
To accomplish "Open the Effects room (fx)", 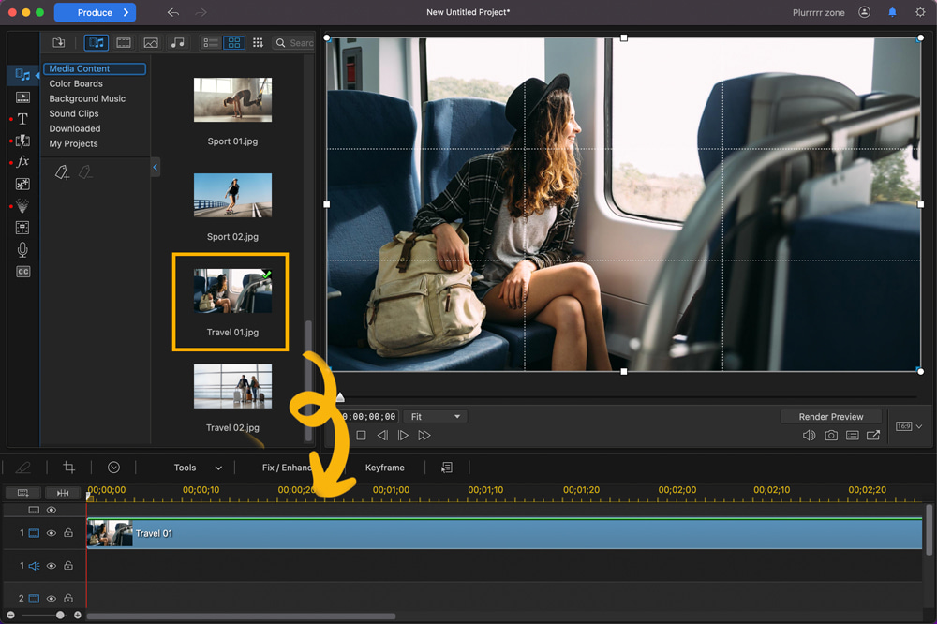I will [22, 161].
